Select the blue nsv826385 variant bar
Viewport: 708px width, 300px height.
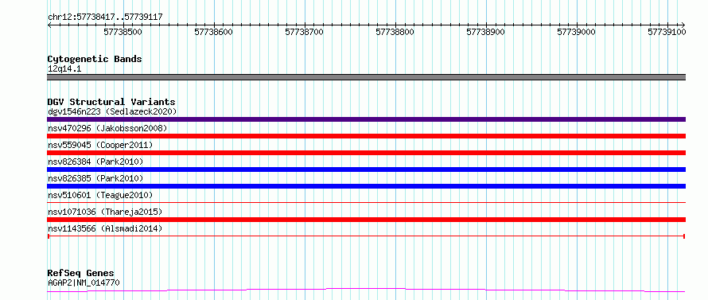coord(366,186)
